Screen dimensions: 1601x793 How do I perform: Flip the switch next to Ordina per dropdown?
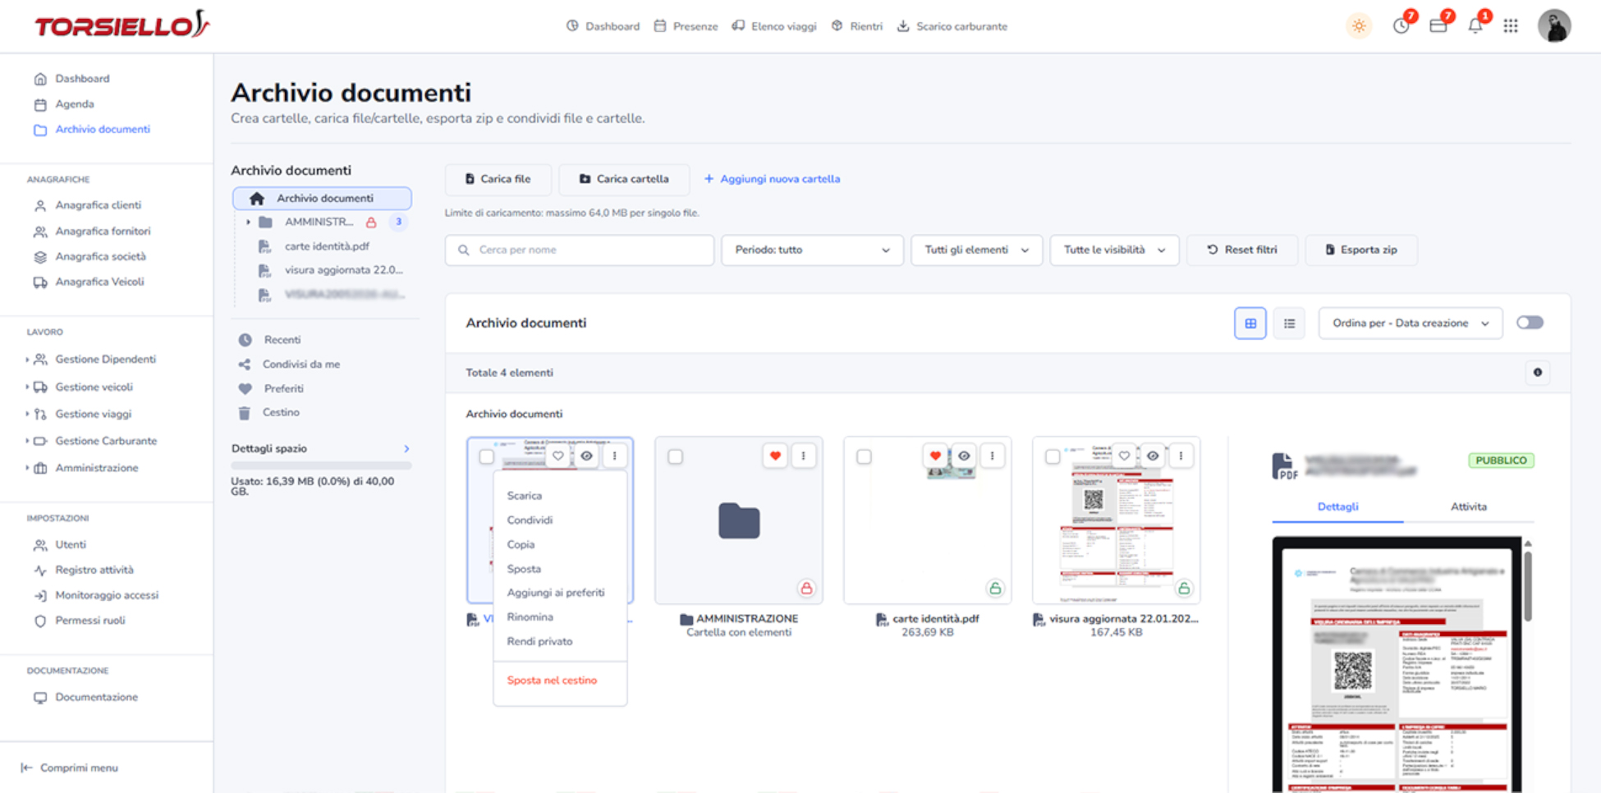click(1530, 323)
